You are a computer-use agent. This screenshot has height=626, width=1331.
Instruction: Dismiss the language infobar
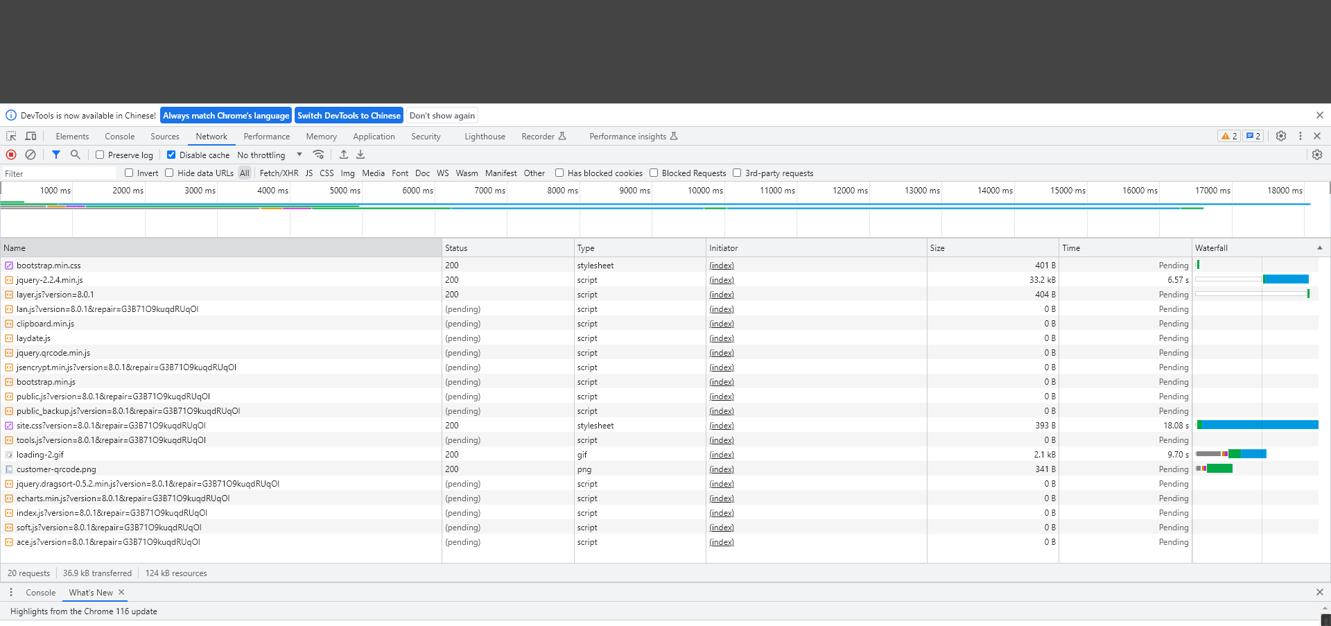point(1320,115)
